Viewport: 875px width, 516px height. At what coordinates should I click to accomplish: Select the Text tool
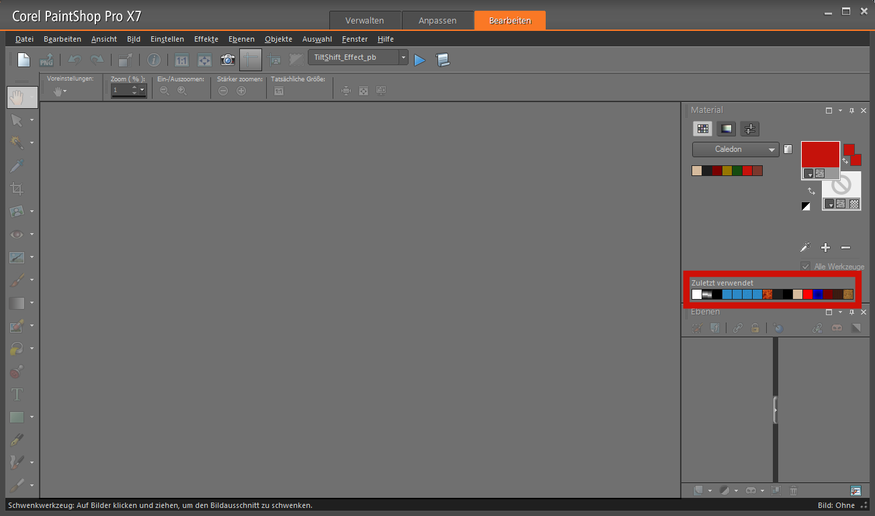17,394
